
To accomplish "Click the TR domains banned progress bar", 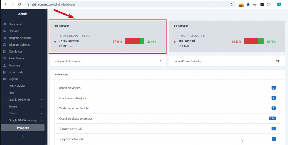I will pyautogui.click(x=253, y=41).
